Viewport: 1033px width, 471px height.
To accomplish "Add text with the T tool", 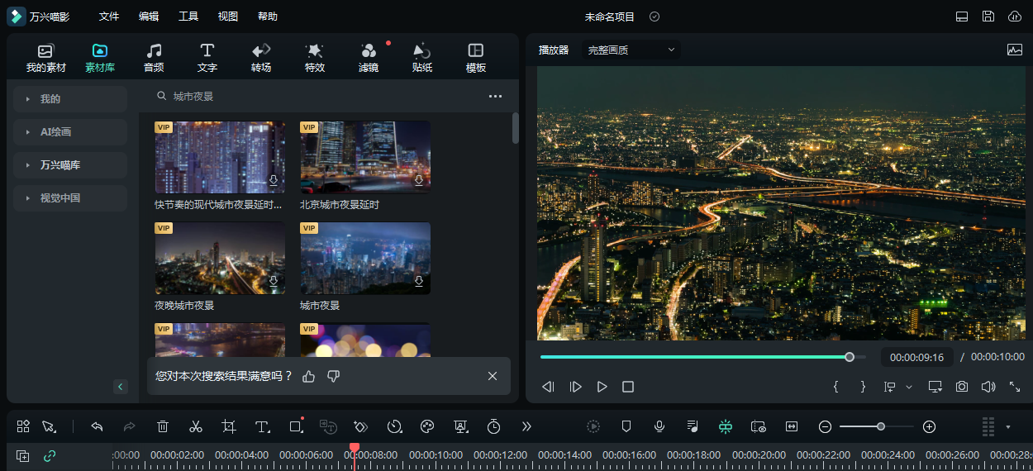I will 262,426.
